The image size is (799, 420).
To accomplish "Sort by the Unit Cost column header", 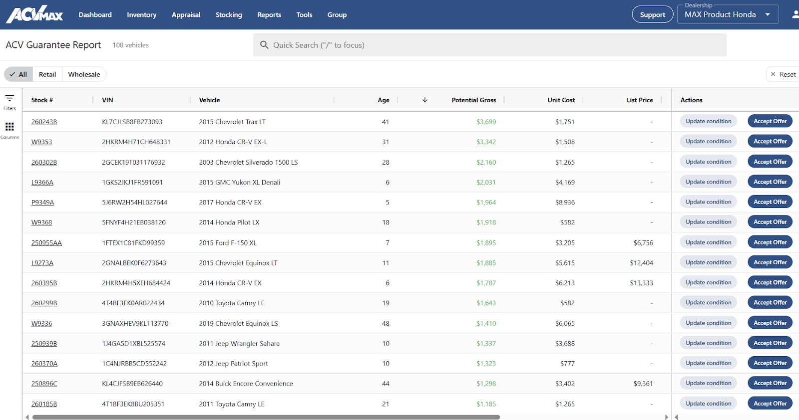I will click(x=561, y=100).
